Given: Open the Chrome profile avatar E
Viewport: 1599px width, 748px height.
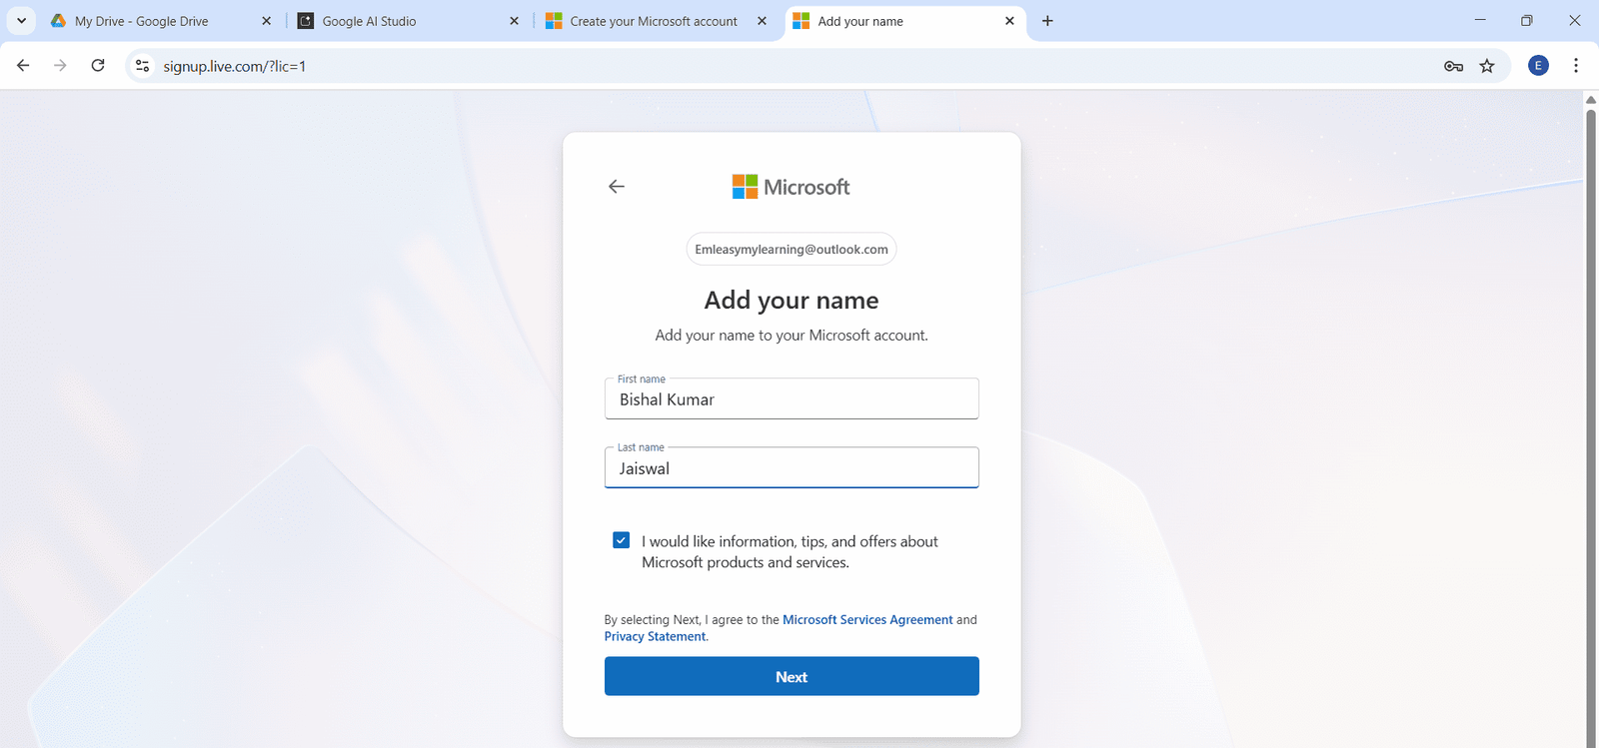Looking at the screenshot, I should point(1538,66).
